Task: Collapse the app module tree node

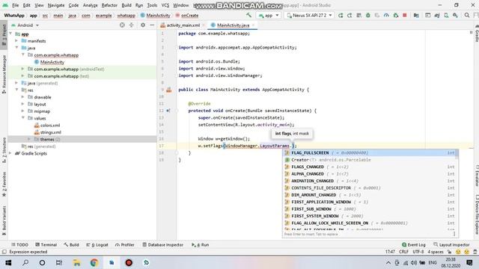Action: click(10, 34)
